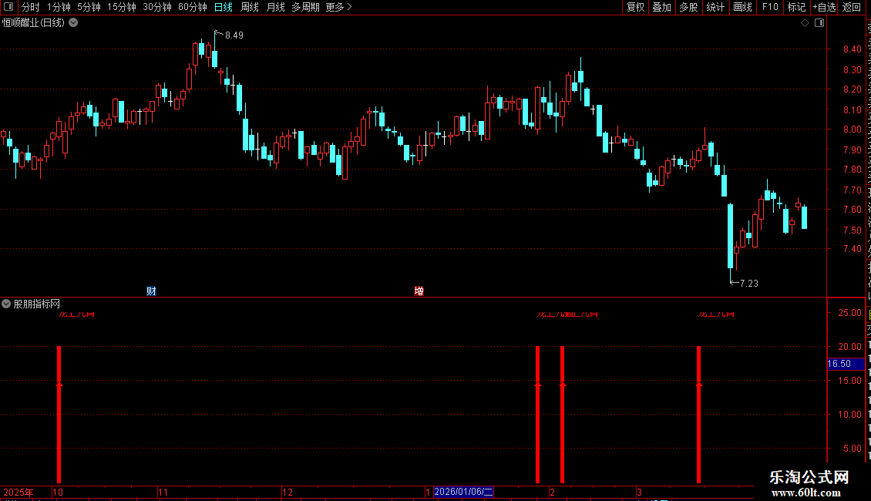Open the 多股 multi-stock view
The image size is (871, 501).
tap(688, 7)
